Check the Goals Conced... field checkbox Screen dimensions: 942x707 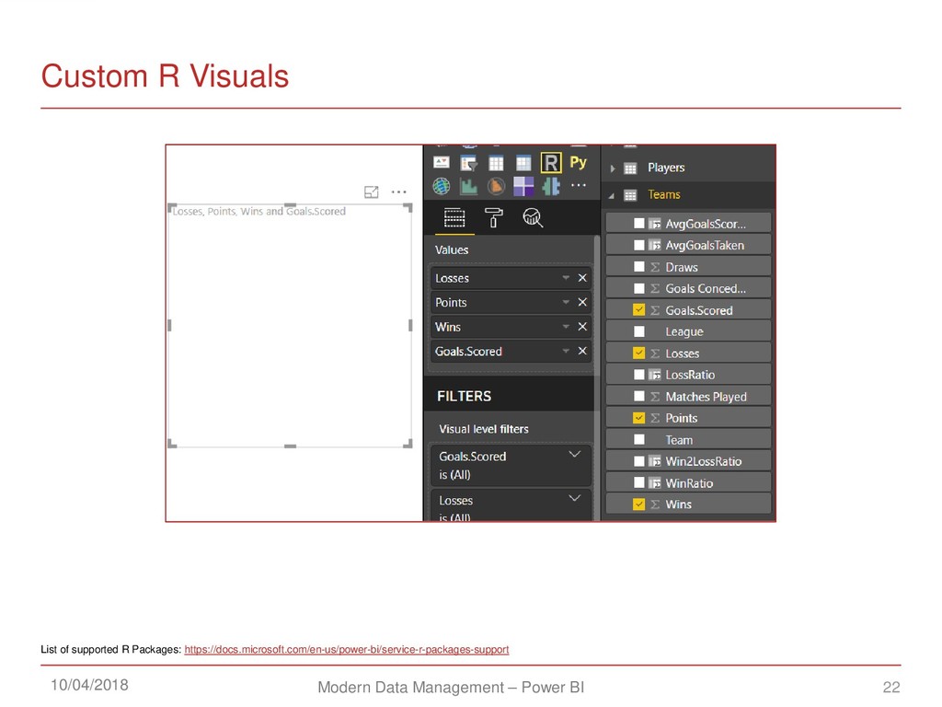click(x=639, y=288)
